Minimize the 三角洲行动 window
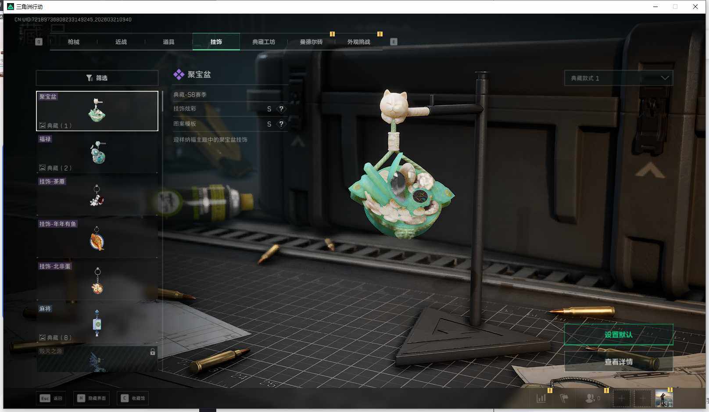The image size is (709, 412). tap(655, 7)
